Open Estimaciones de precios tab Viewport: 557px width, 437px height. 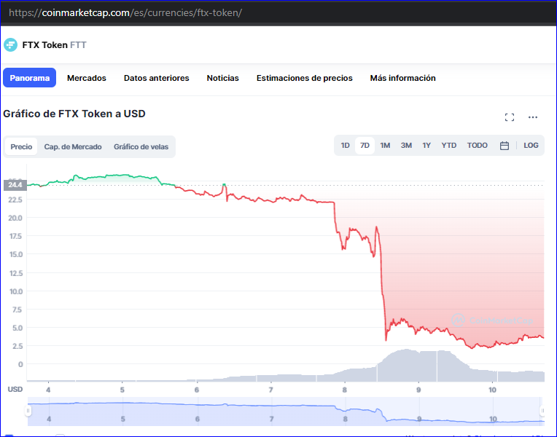point(305,78)
